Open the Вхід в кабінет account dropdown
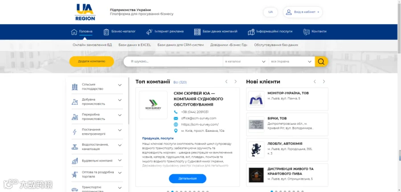This screenshot has height=192, width=401. (x=303, y=12)
